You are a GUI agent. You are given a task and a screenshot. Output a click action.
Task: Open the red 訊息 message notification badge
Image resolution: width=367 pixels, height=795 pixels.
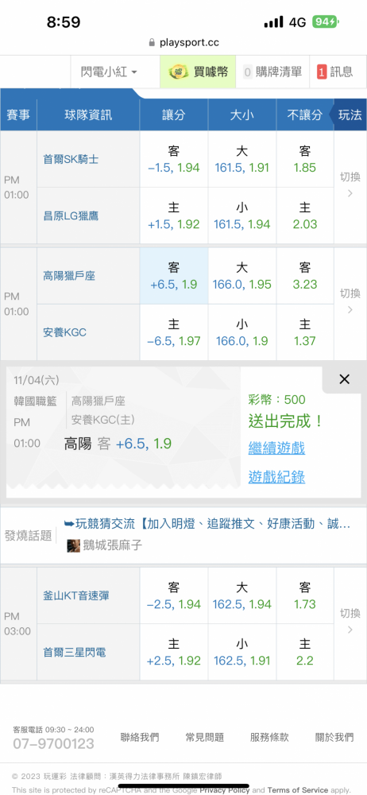pos(335,72)
